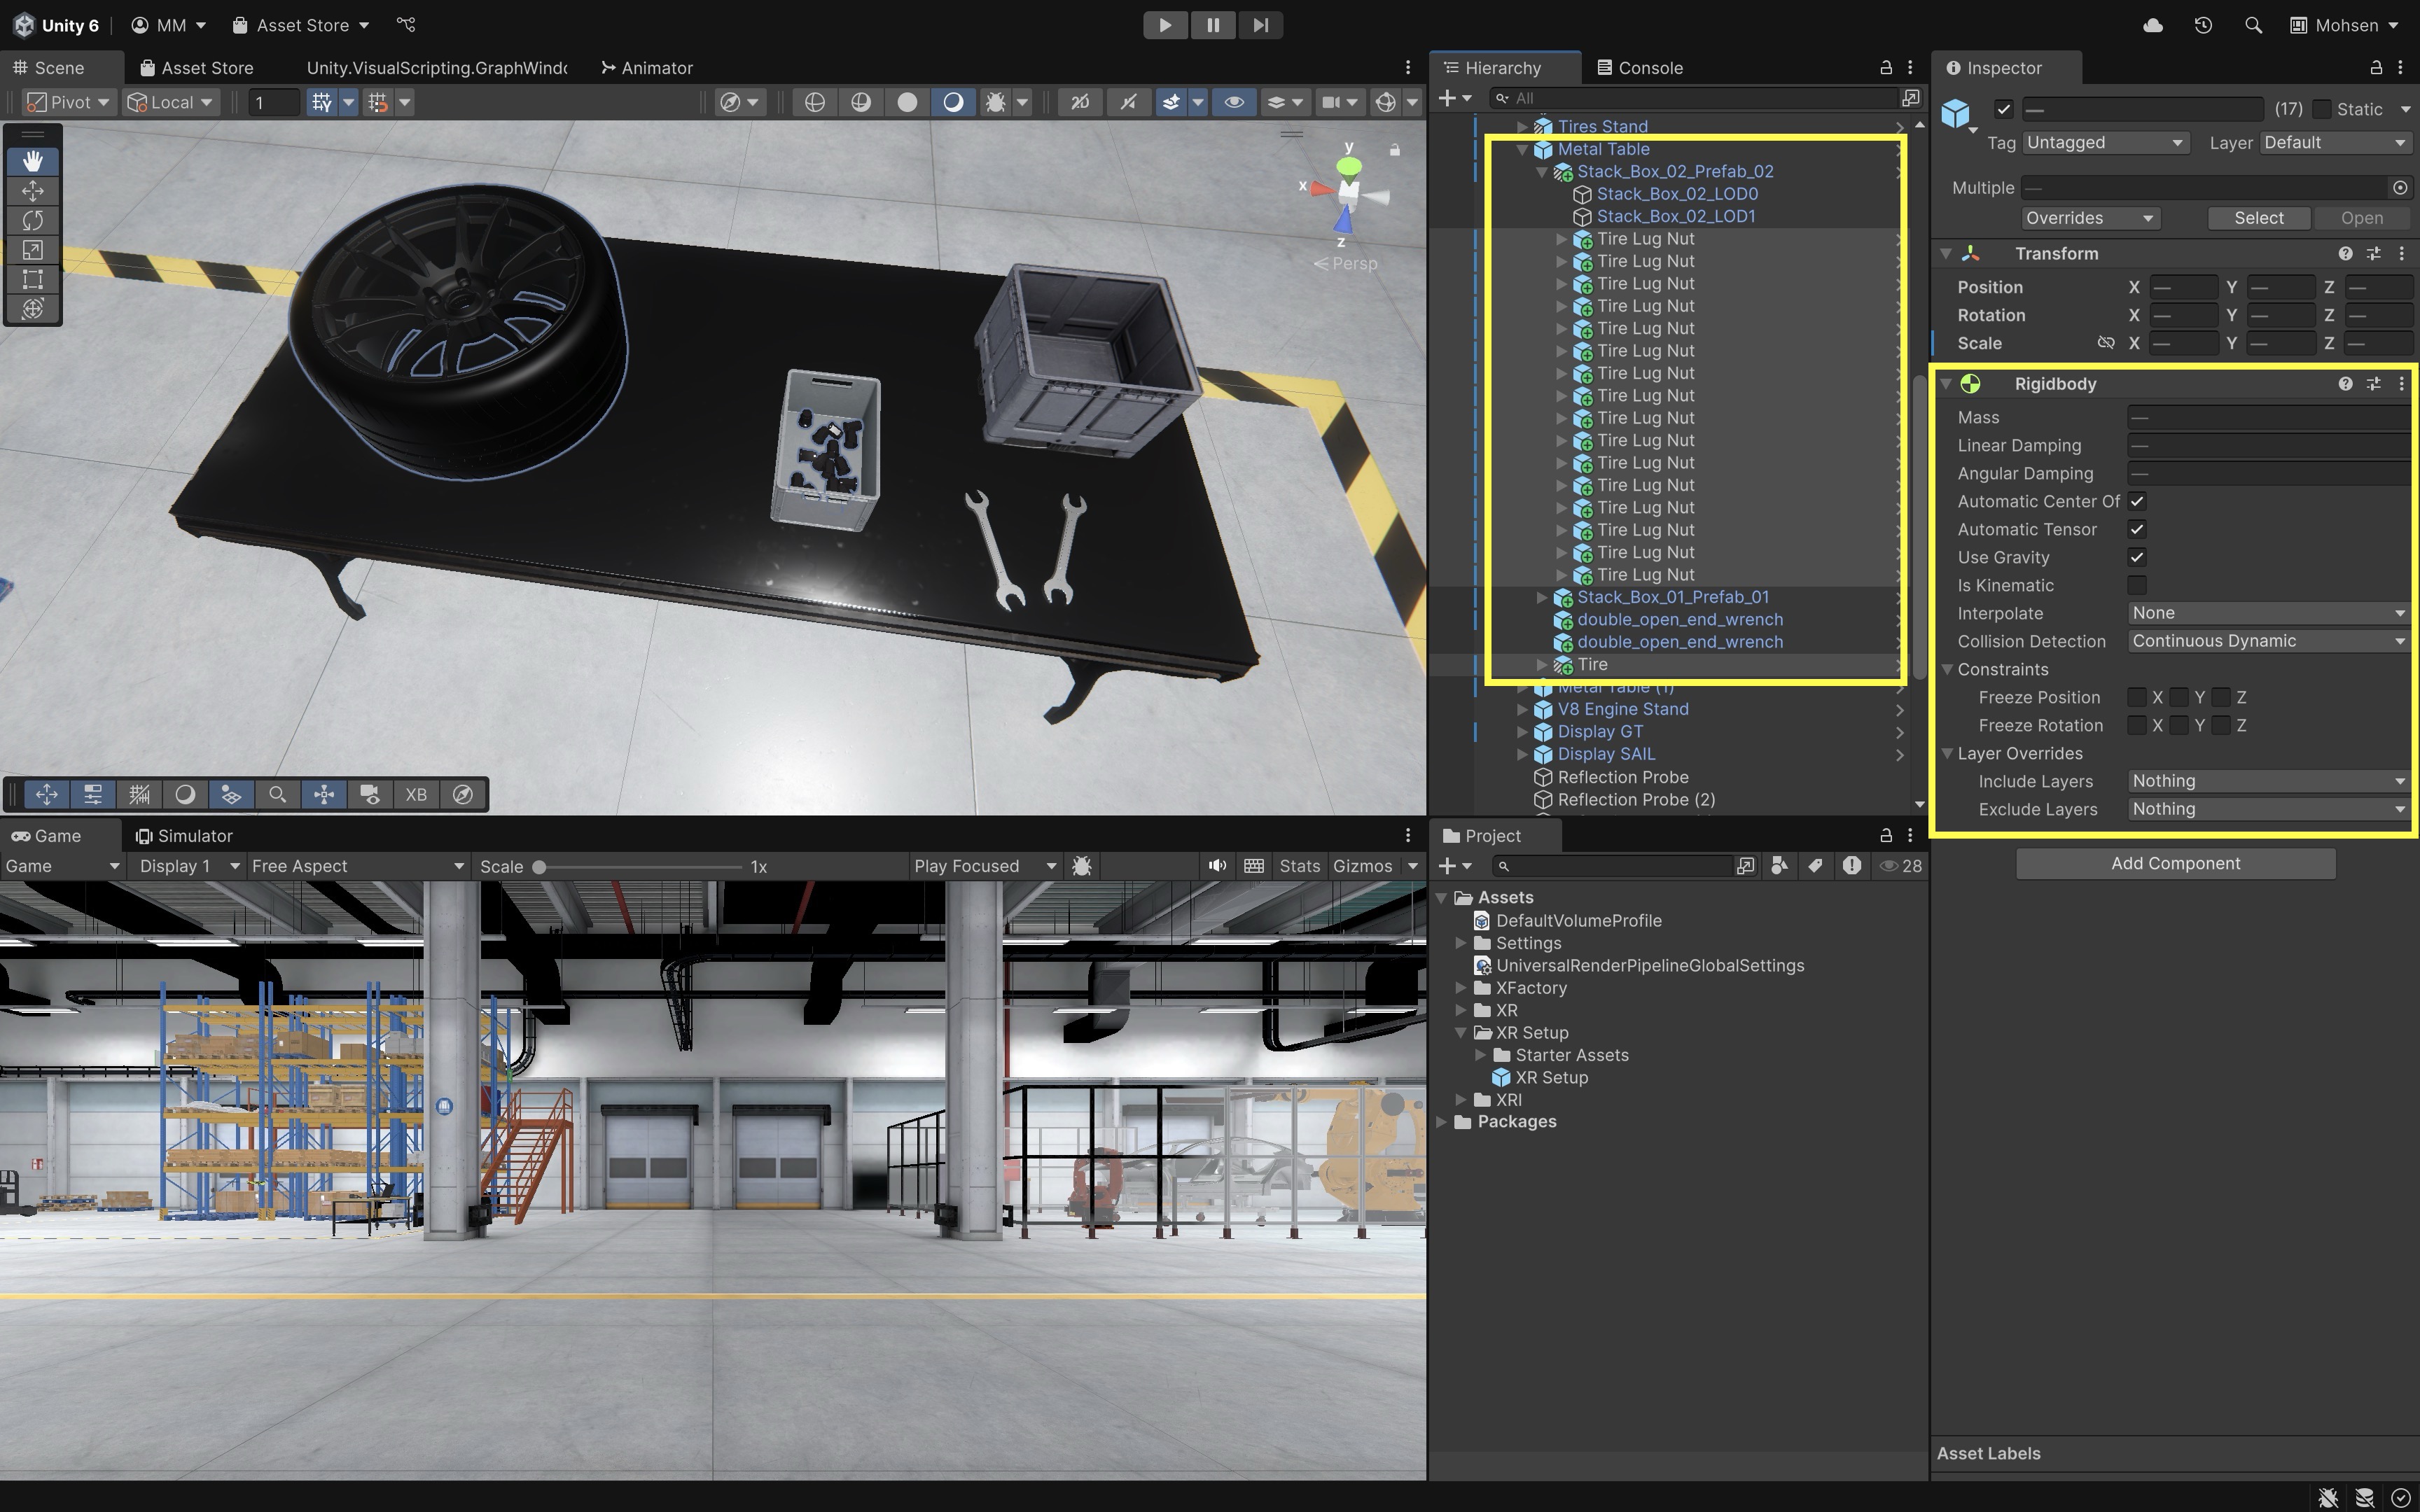Open Unity Cloud icon in top bar
This screenshot has height=1512, width=2420.
(x=2153, y=25)
